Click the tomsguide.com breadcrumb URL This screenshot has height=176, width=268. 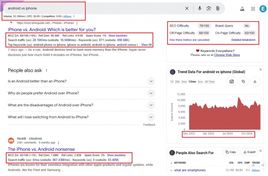tap(45, 23)
